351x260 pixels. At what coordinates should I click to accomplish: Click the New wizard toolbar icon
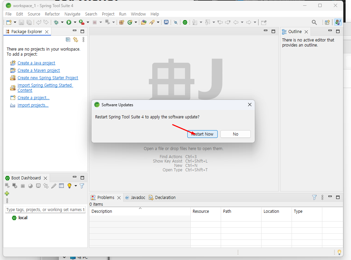tap(9, 22)
